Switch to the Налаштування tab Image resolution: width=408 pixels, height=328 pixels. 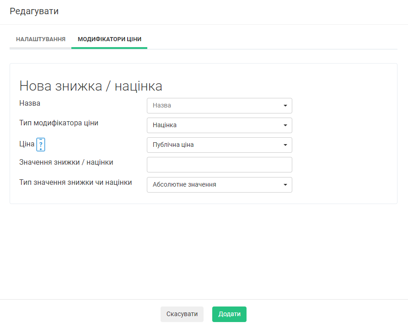(41, 39)
